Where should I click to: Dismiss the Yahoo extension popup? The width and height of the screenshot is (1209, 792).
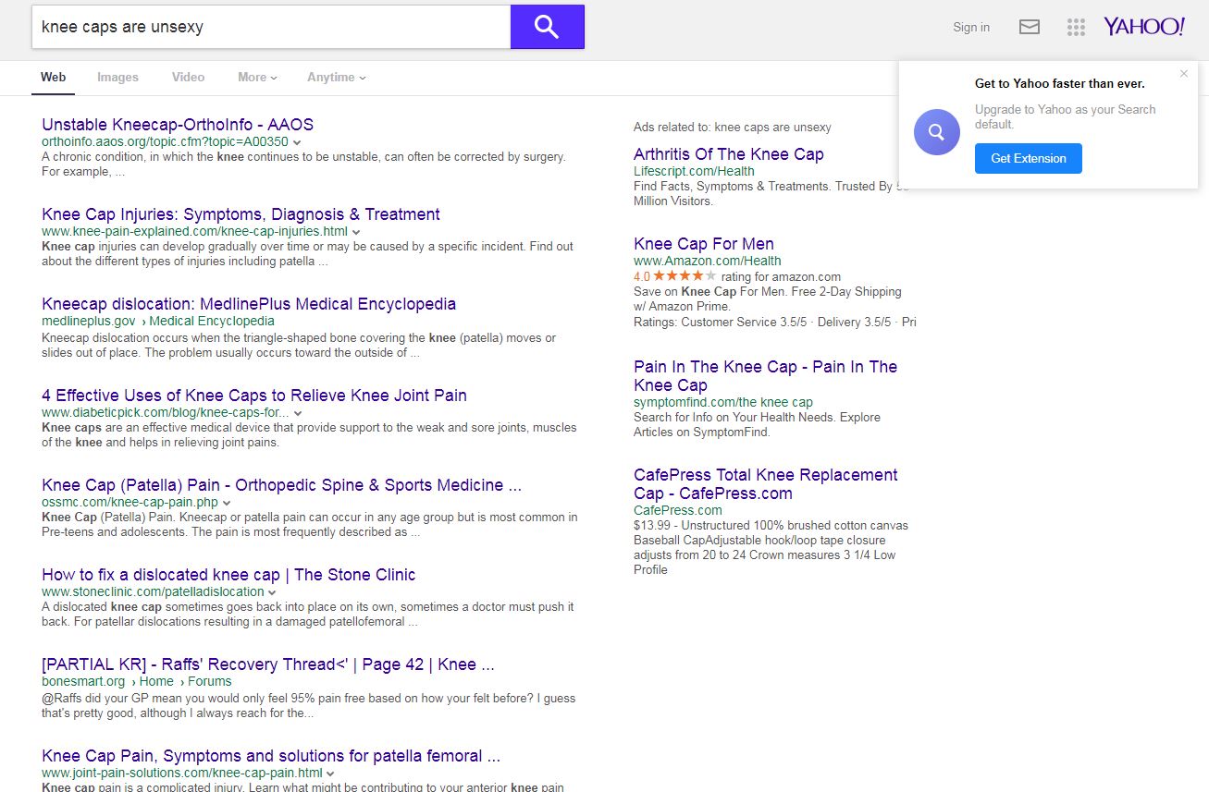[1183, 74]
